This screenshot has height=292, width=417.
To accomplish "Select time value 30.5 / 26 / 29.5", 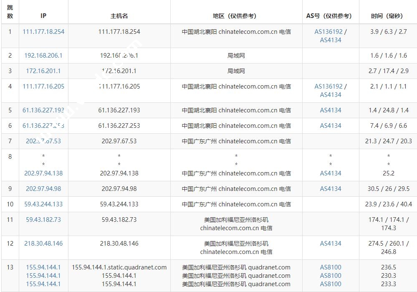I will (x=389, y=189).
